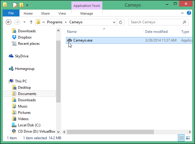Click the Properties quick access icon

tap(15, 5)
